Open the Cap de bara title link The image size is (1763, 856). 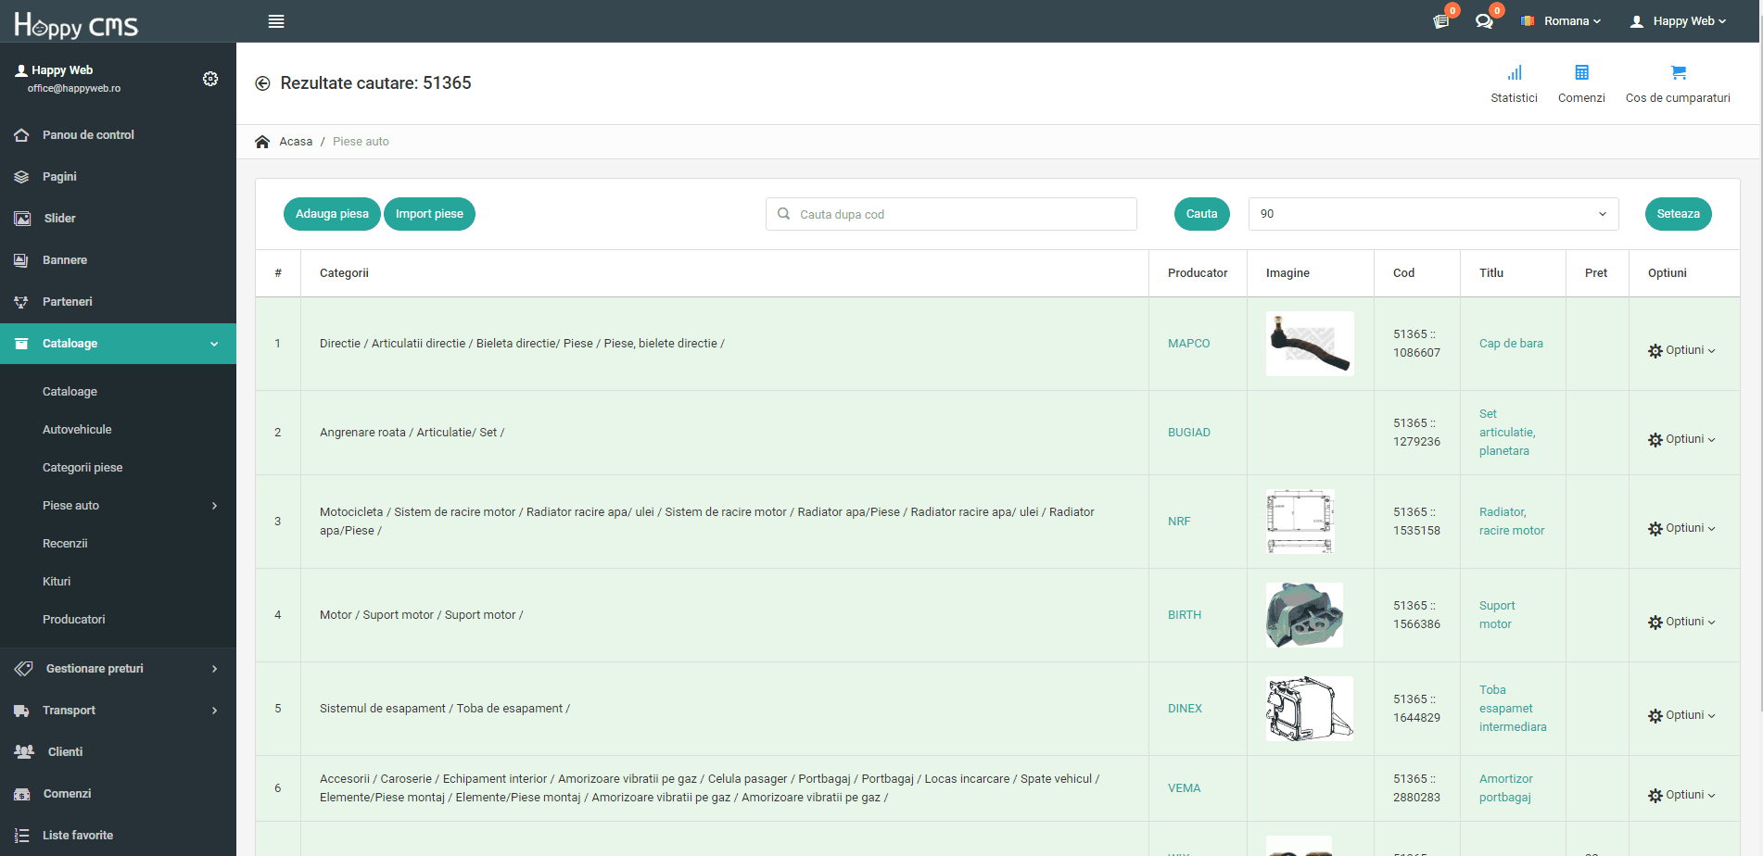click(1511, 344)
